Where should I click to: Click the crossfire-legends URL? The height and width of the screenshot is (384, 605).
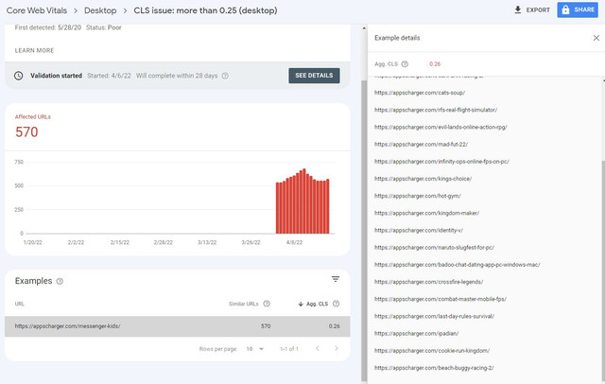428,282
